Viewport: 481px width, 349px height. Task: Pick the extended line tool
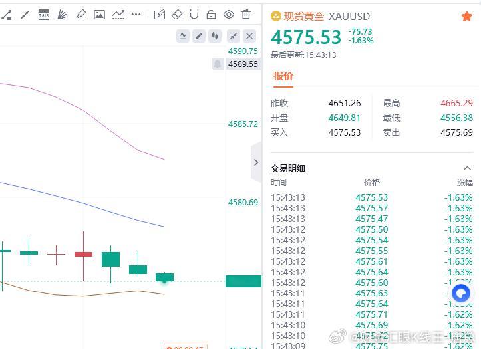[x=25, y=15]
